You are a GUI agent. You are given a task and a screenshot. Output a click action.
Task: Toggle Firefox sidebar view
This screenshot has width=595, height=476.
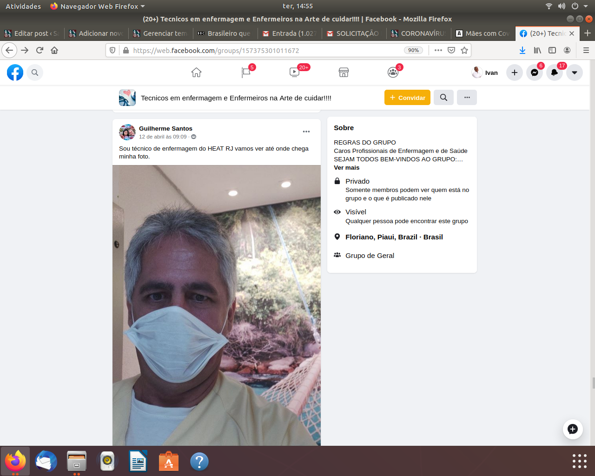pos(552,50)
